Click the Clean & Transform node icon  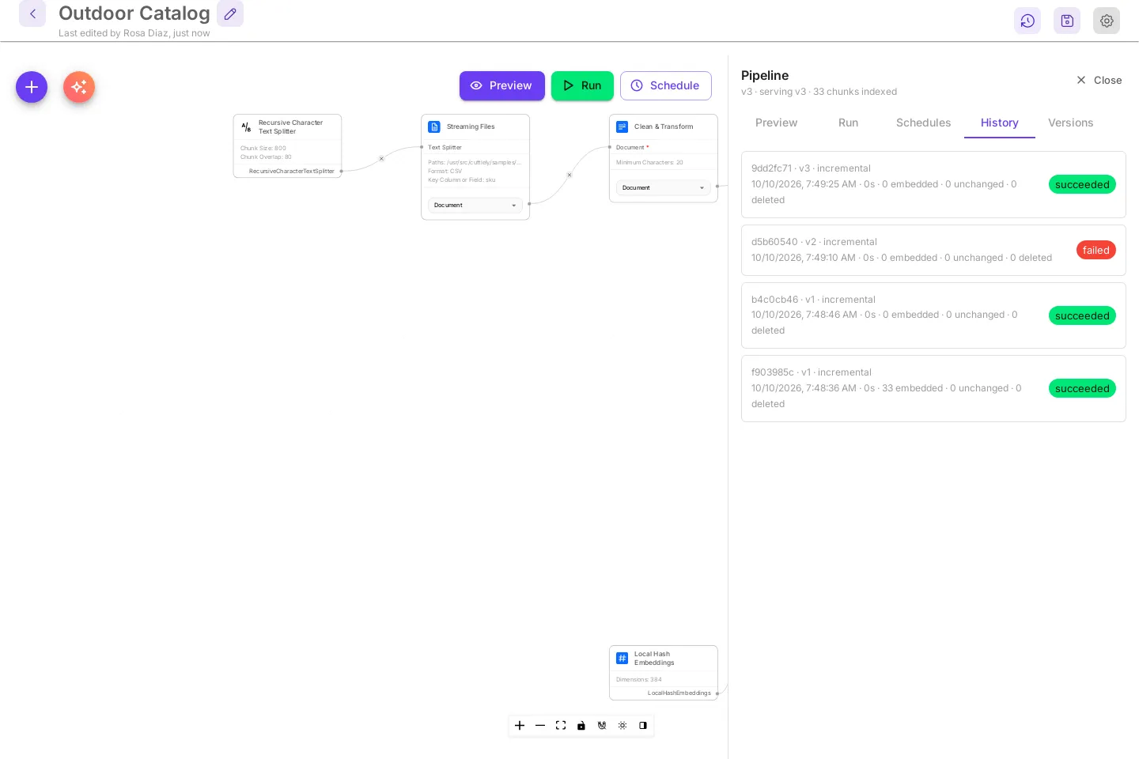click(622, 126)
